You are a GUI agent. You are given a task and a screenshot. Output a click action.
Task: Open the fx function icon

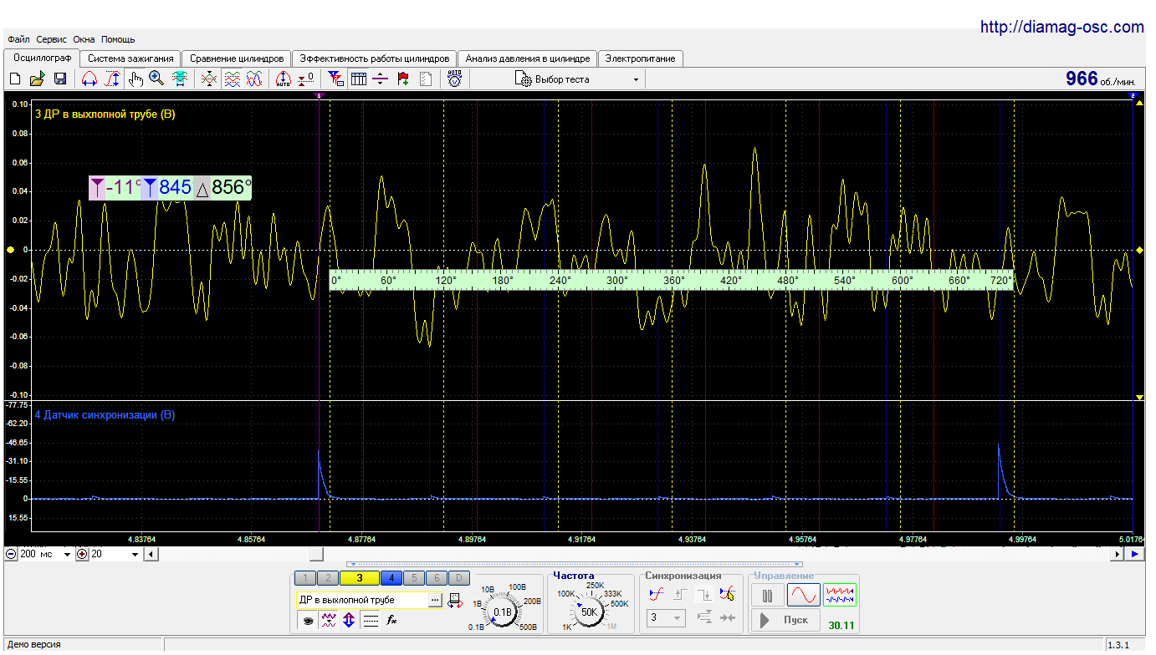[x=391, y=621]
